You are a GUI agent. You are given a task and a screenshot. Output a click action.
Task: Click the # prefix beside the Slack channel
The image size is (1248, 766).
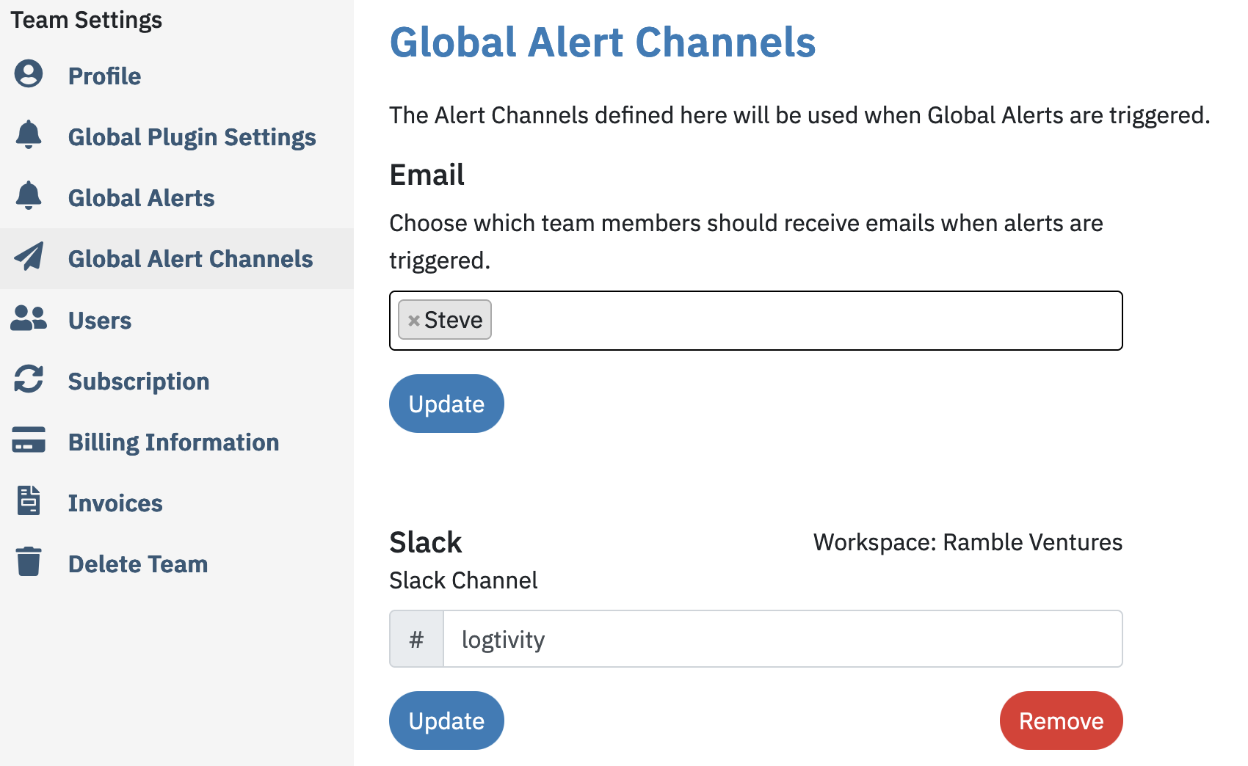click(x=416, y=638)
